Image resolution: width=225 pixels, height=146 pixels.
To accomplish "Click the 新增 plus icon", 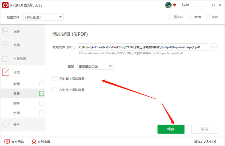I will [x=191, y=17].
